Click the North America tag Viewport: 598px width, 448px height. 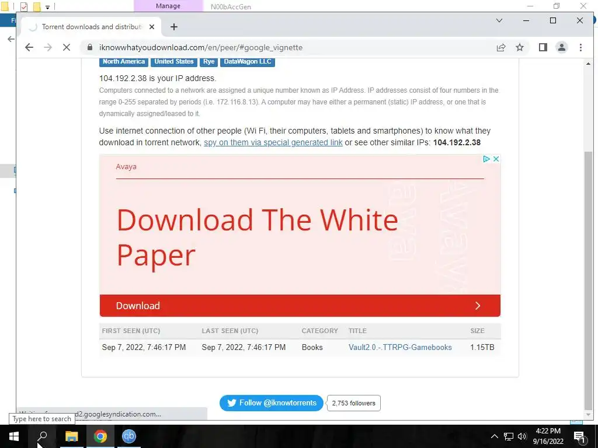124,62
